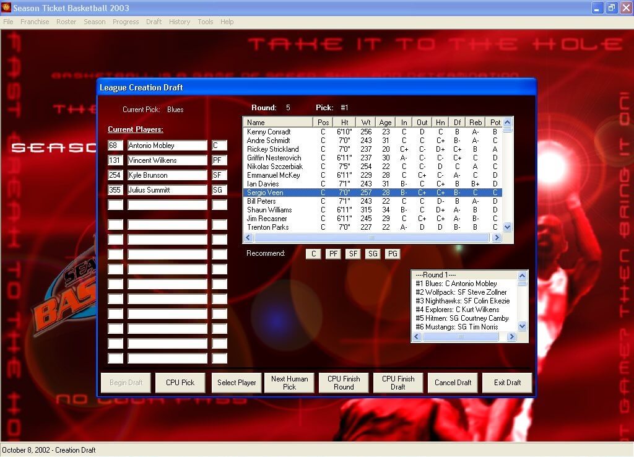Sort player list by Reb column
The height and width of the screenshot is (457, 634).
coord(475,122)
